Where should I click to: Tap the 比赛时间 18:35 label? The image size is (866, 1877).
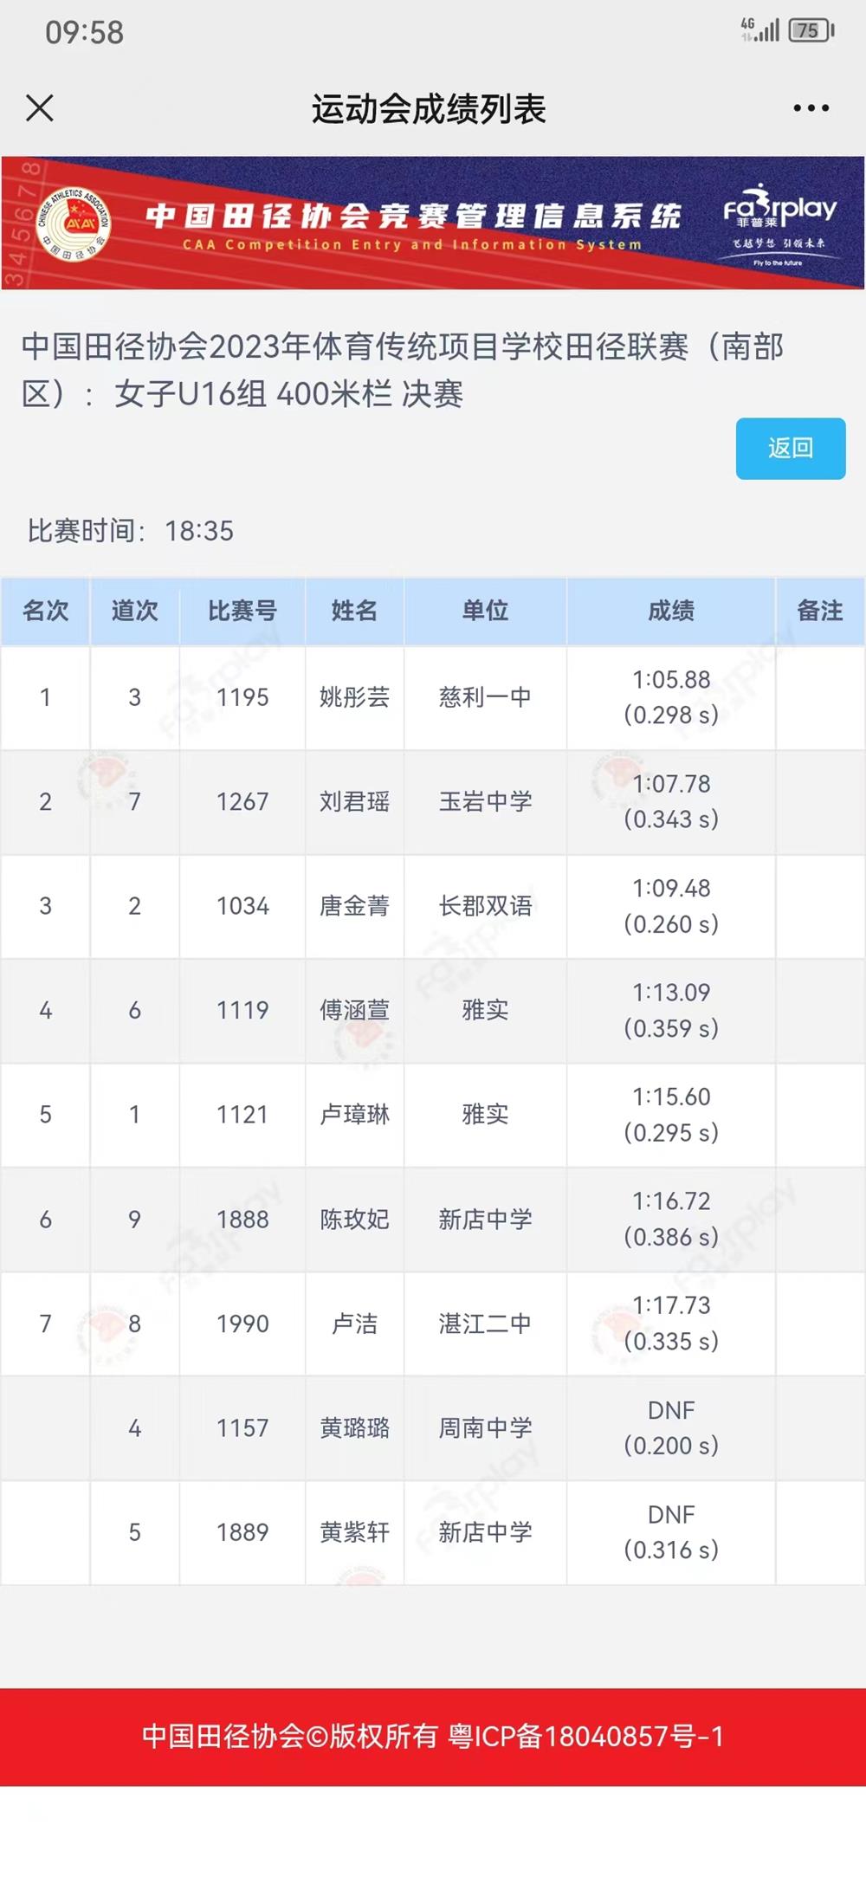pyautogui.click(x=131, y=530)
